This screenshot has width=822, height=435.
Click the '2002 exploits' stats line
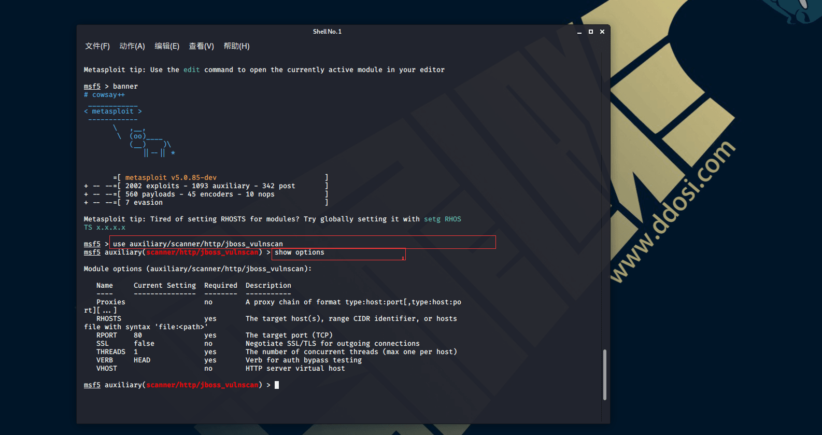pyautogui.click(x=210, y=186)
